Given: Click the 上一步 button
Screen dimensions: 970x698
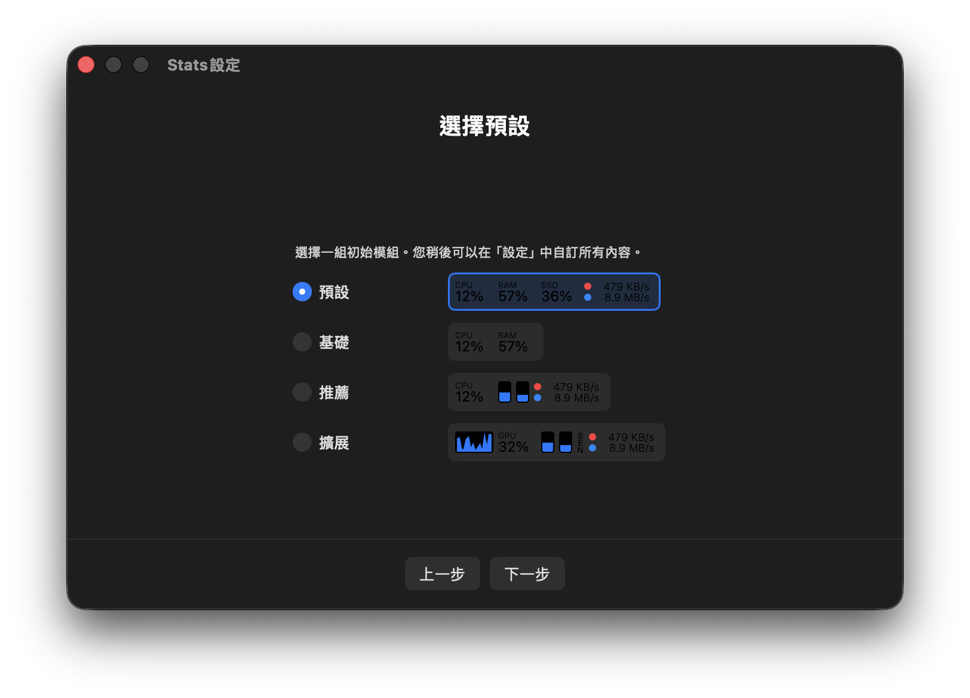Looking at the screenshot, I should point(443,574).
